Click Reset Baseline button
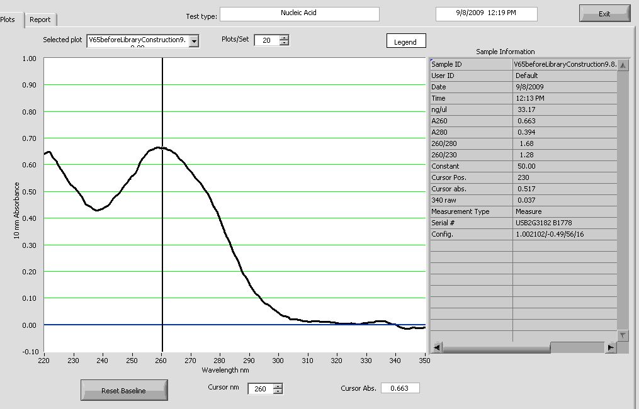This screenshot has height=409, width=639. 124,390
